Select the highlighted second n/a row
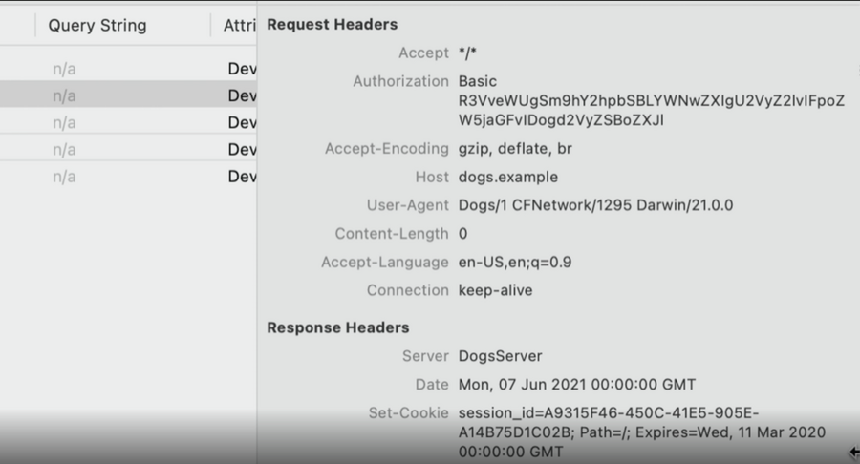860x464 pixels. (128, 95)
